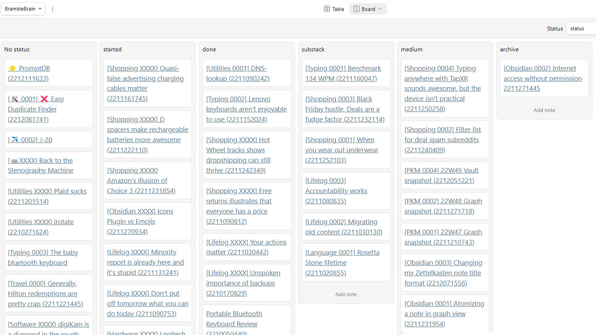The image size is (596, 335).
Task: Open the Status field selector
Action: 581,29
